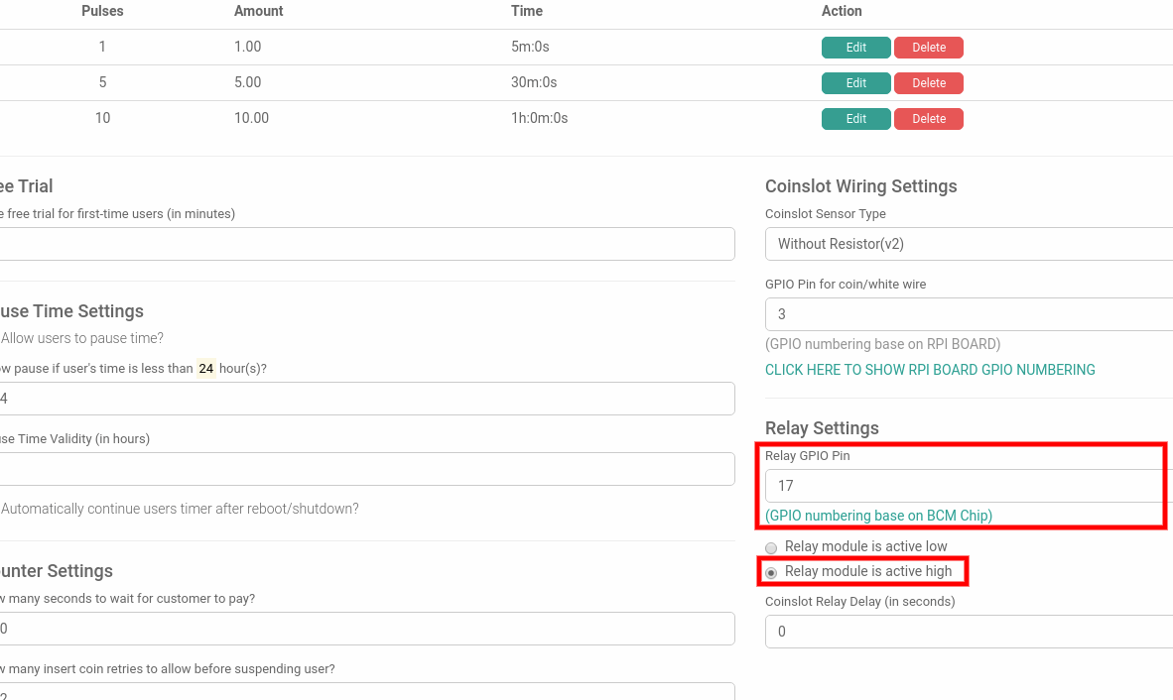This screenshot has width=1173, height=700.
Task: Click the free trial minutes input field
Action: click(367, 243)
